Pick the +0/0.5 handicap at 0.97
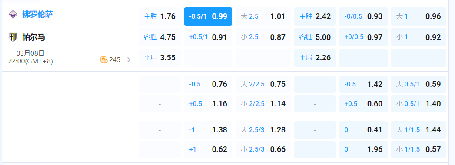 pos(363,37)
